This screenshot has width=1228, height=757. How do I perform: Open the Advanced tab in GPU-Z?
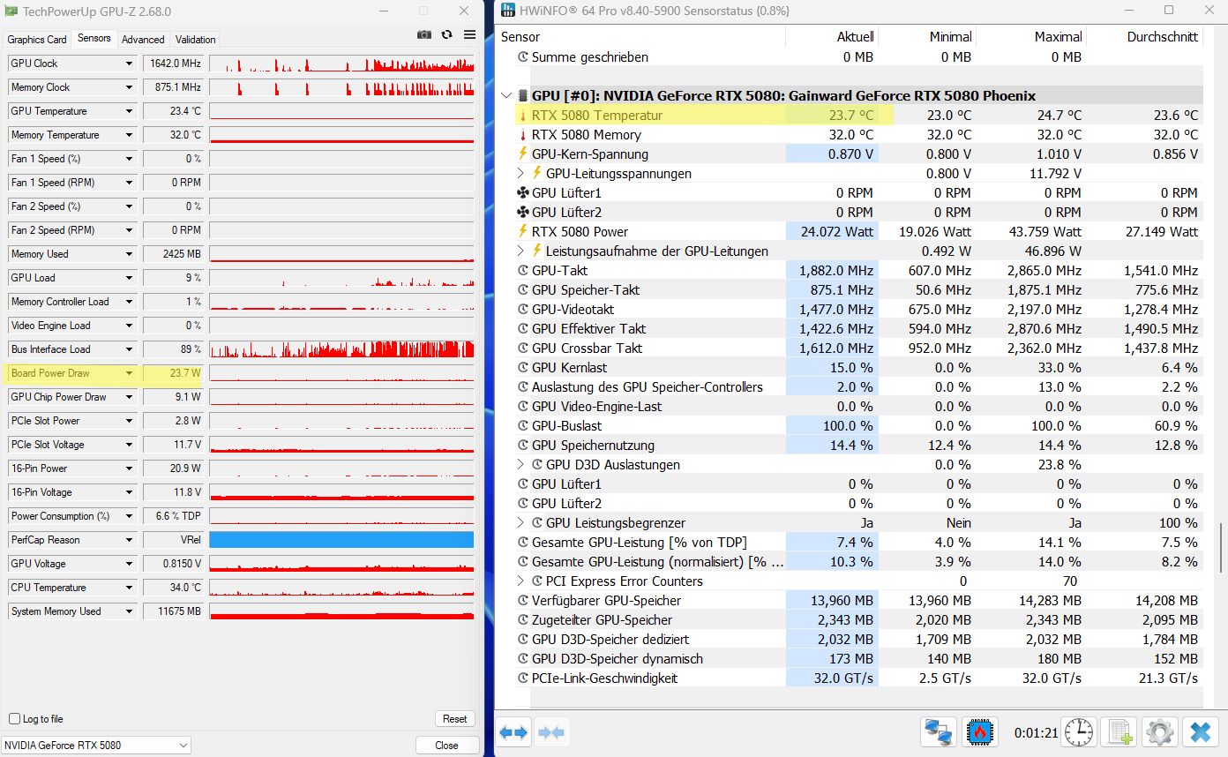pyautogui.click(x=143, y=40)
